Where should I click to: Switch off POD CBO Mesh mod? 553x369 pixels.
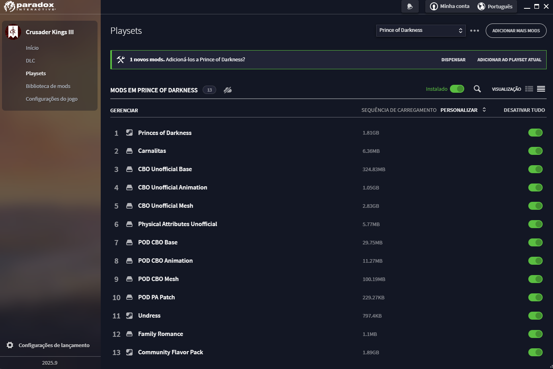(535, 279)
